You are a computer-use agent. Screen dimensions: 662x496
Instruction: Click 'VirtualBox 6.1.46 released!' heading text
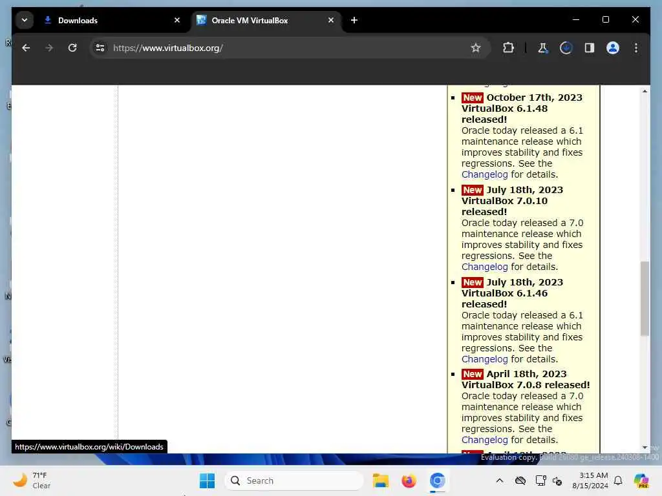click(504, 298)
